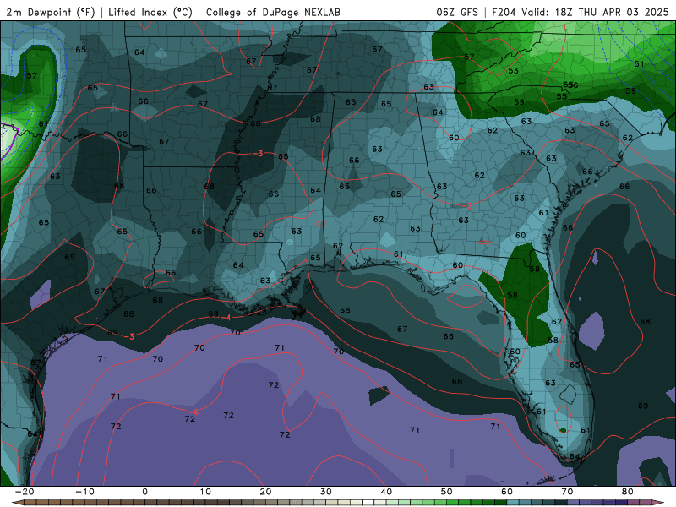Viewport: 676px width, 507px height.
Task: Click the '0' colorbar scale label
Action: [144, 492]
